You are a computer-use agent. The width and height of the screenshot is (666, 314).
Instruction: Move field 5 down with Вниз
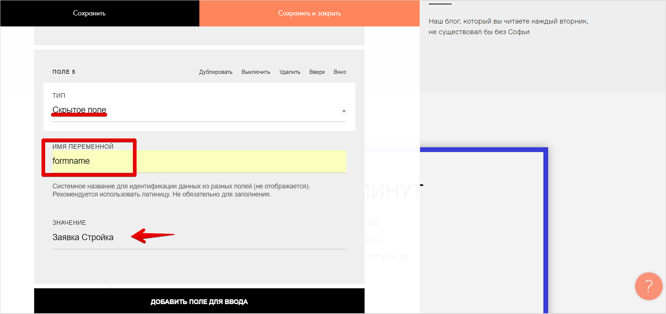point(340,72)
